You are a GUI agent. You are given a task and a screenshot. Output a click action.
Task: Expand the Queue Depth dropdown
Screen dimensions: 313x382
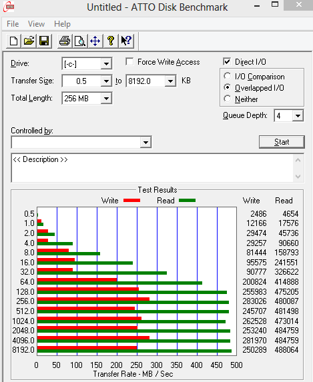[298, 116]
